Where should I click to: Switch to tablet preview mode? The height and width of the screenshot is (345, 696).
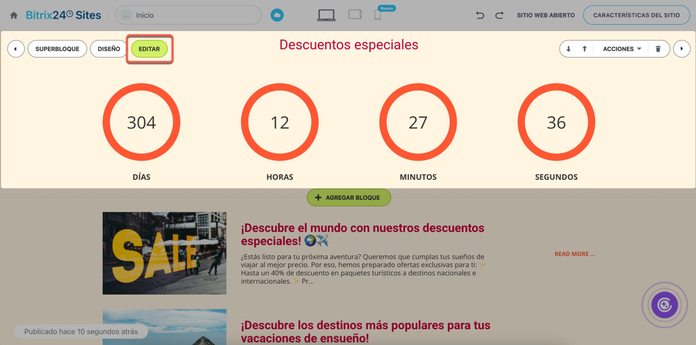355,15
